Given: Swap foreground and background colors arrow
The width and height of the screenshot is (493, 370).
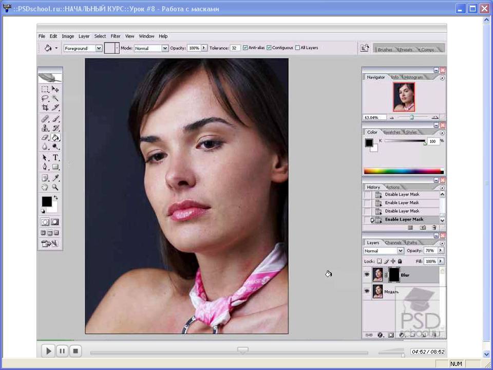Looking at the screenshot, I should [x=55, y=197].
